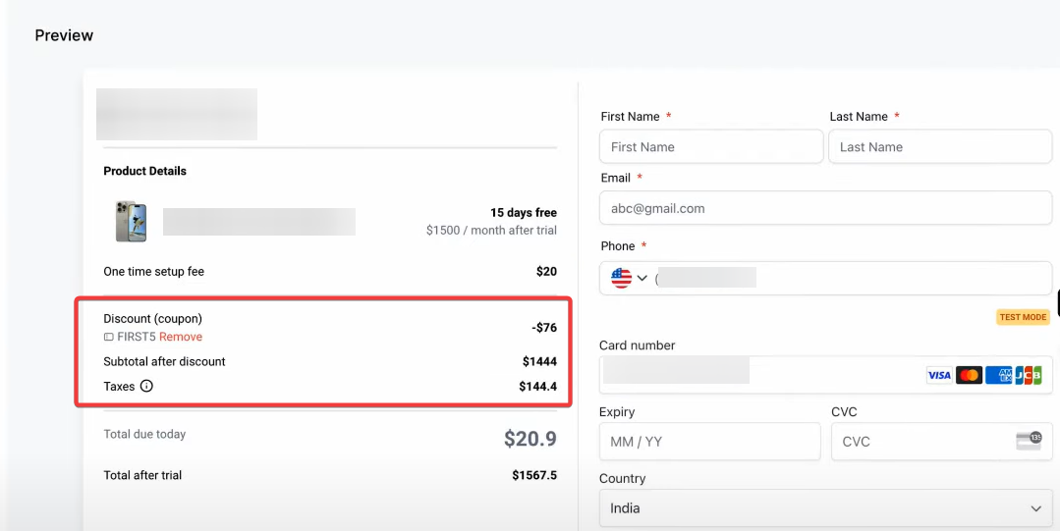Select the Expiry MM / YY field
The width and height of the screenshot is (1060, 531).
tap(709, 442)
